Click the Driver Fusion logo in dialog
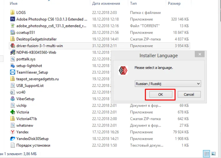Screen dimensions: 221x158 click(x=123, y=70)
